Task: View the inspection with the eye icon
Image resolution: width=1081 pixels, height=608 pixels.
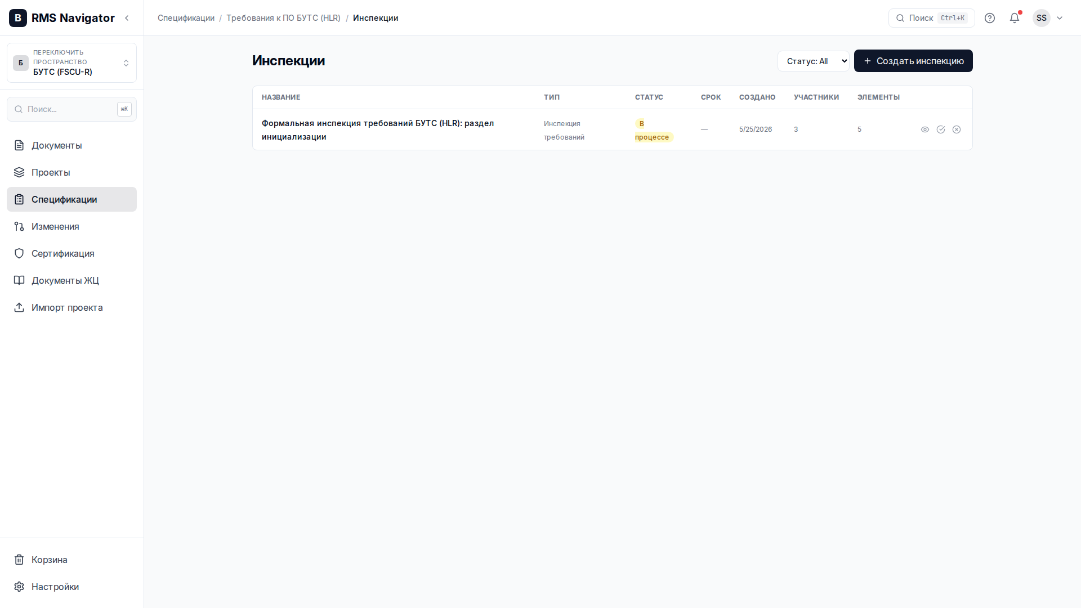Action: 925,129
